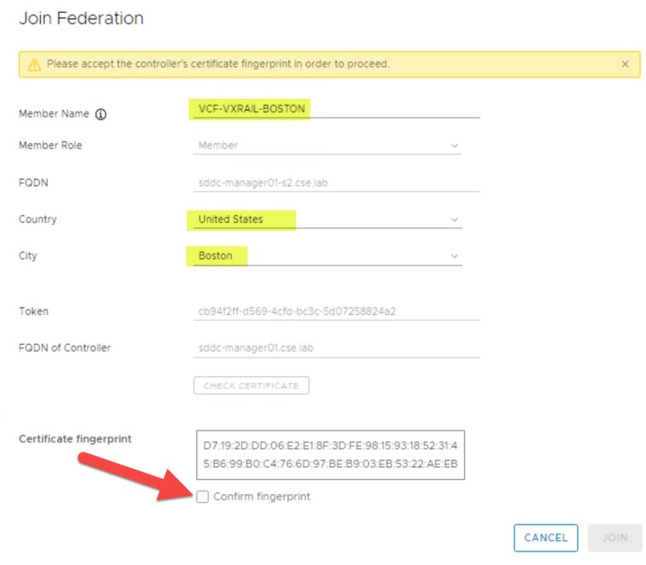Image resolution: width=646 pixels, height=565 pixels.
Task: Expand the Country dropdown showing United States
Action: tap(328, 220)
